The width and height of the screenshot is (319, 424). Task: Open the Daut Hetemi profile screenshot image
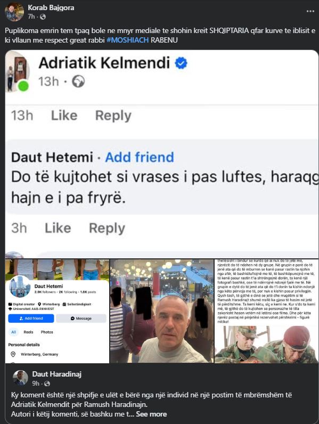point(57,311)
